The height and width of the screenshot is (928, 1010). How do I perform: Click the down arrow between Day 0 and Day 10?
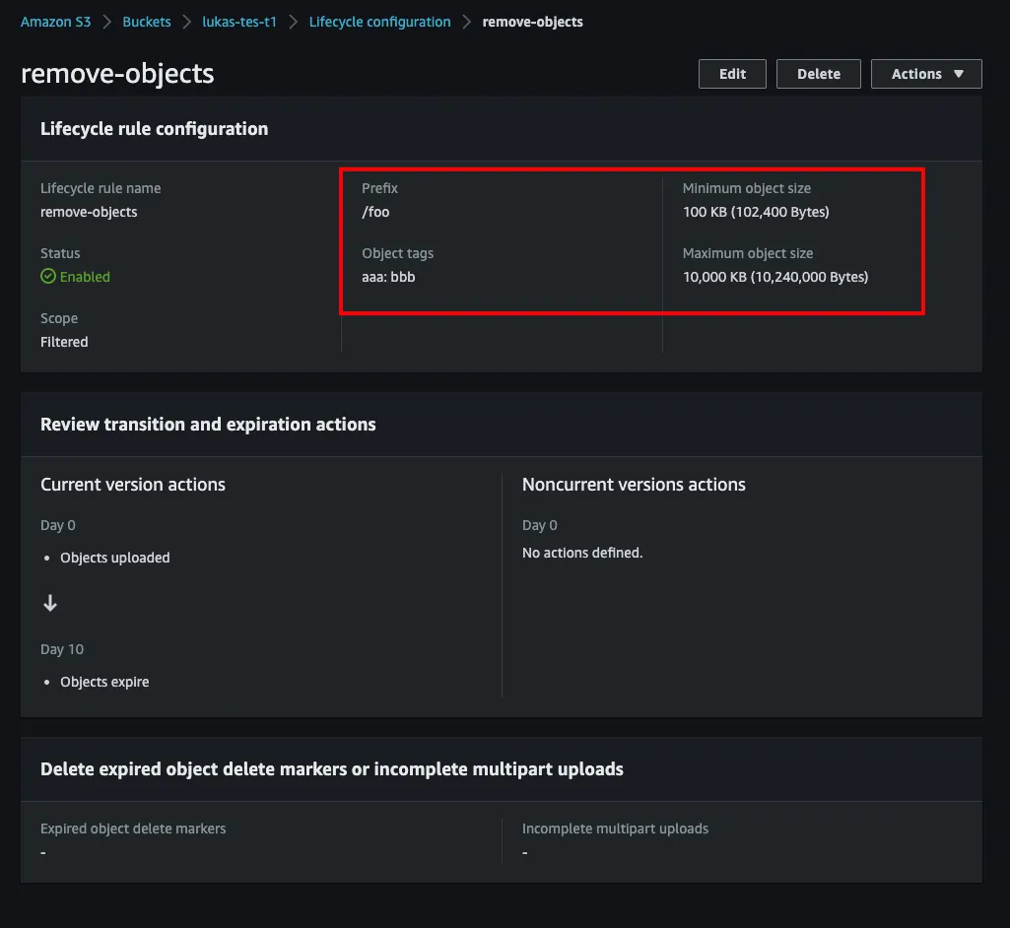[x=50, y=604]
